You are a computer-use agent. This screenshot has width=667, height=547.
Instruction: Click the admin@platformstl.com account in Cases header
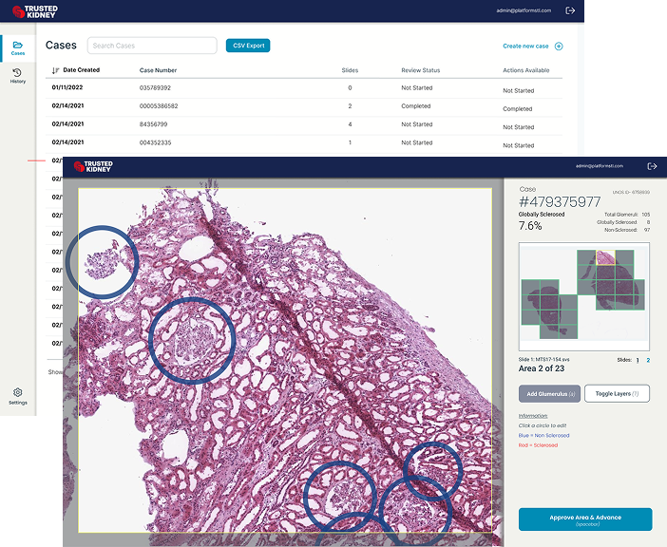524,10
